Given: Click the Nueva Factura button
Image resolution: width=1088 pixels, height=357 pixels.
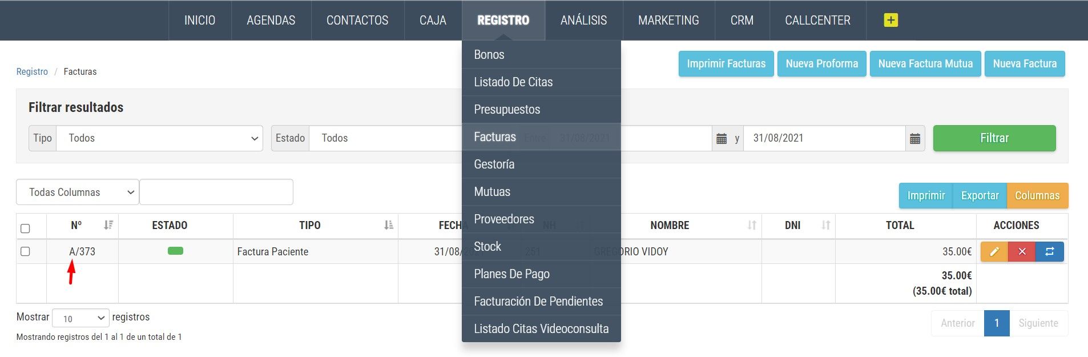Looking at the screenshot, I should click(x=1025, y=64).
